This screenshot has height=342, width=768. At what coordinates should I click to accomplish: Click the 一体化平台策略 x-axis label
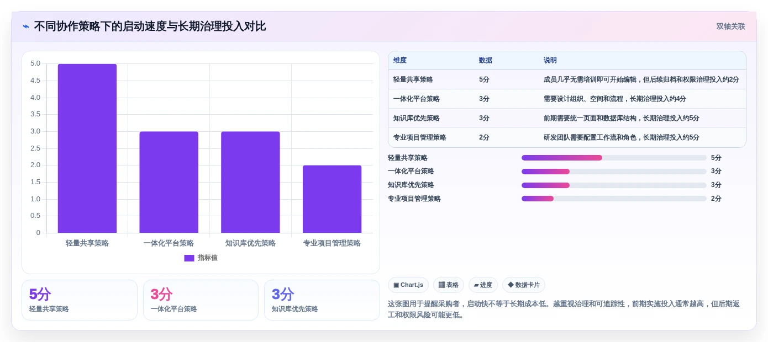point(169,243)
